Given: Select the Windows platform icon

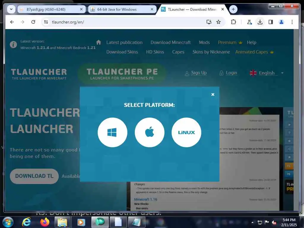Looking at the screenshot, I should [113, 132].
